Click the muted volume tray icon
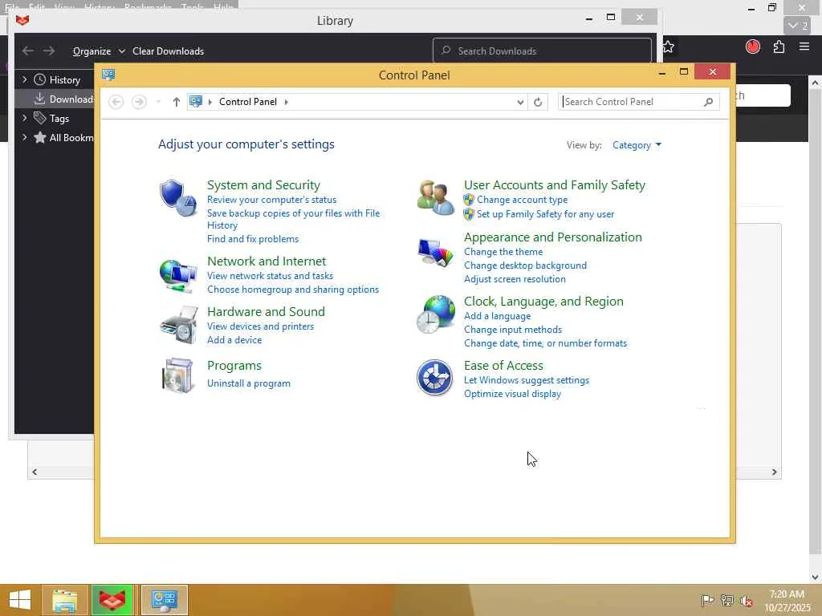822x616 pixels. 747,601
